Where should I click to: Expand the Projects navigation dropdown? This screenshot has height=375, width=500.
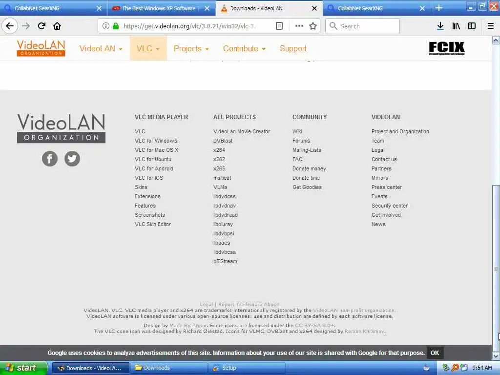[191, 48]
